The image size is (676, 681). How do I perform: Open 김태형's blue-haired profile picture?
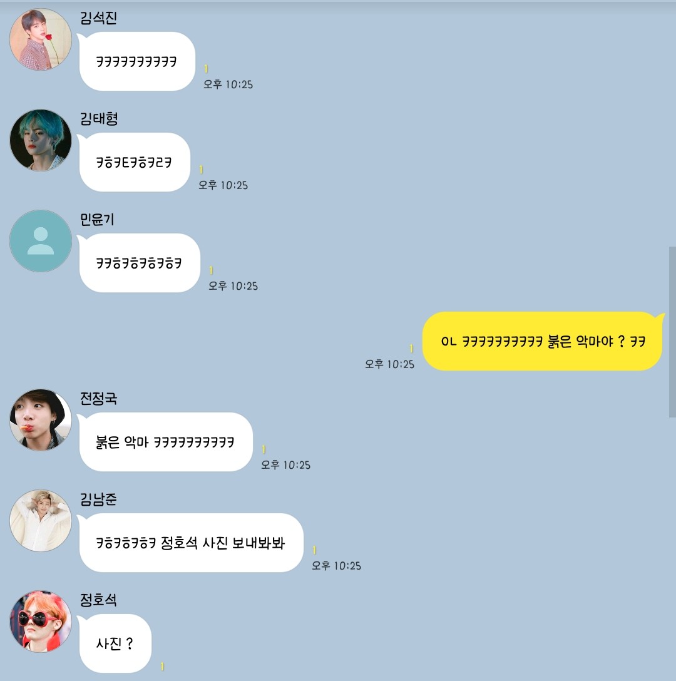point(41,140)
